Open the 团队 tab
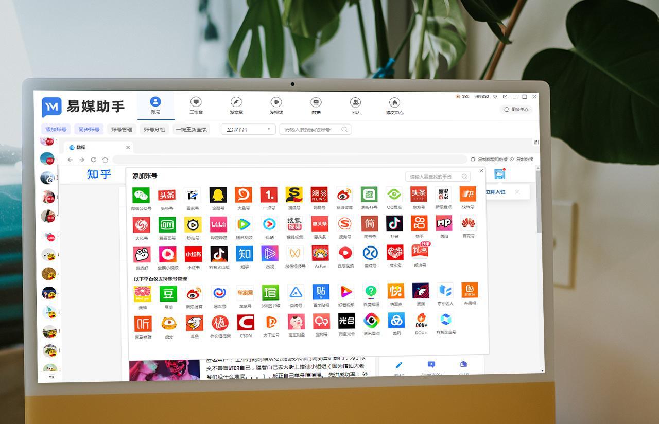The height and width of the screenshot is (424, 659). point(355,105)
